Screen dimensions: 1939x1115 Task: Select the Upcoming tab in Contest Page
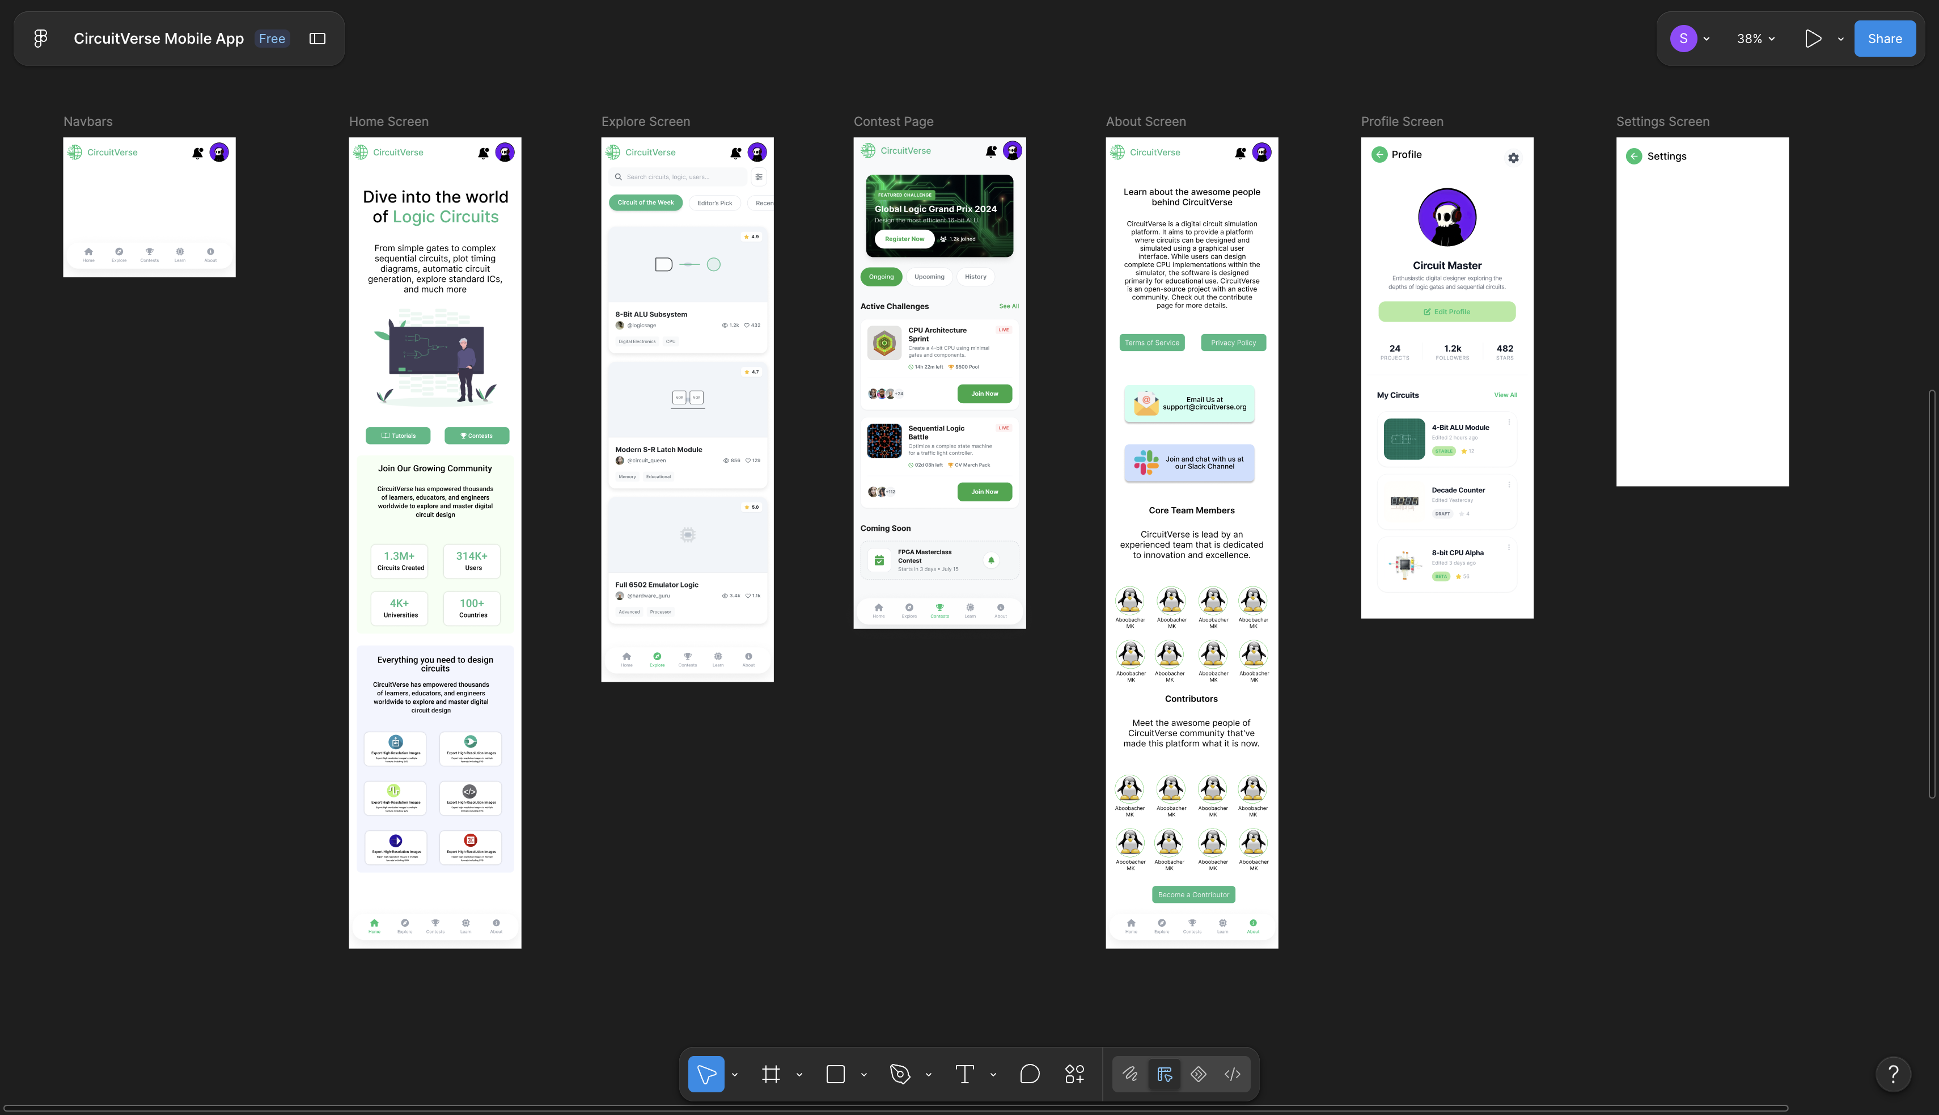click(x=929, y=276)
